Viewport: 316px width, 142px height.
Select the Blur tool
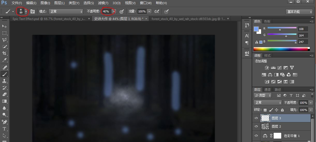click(4, 108)
